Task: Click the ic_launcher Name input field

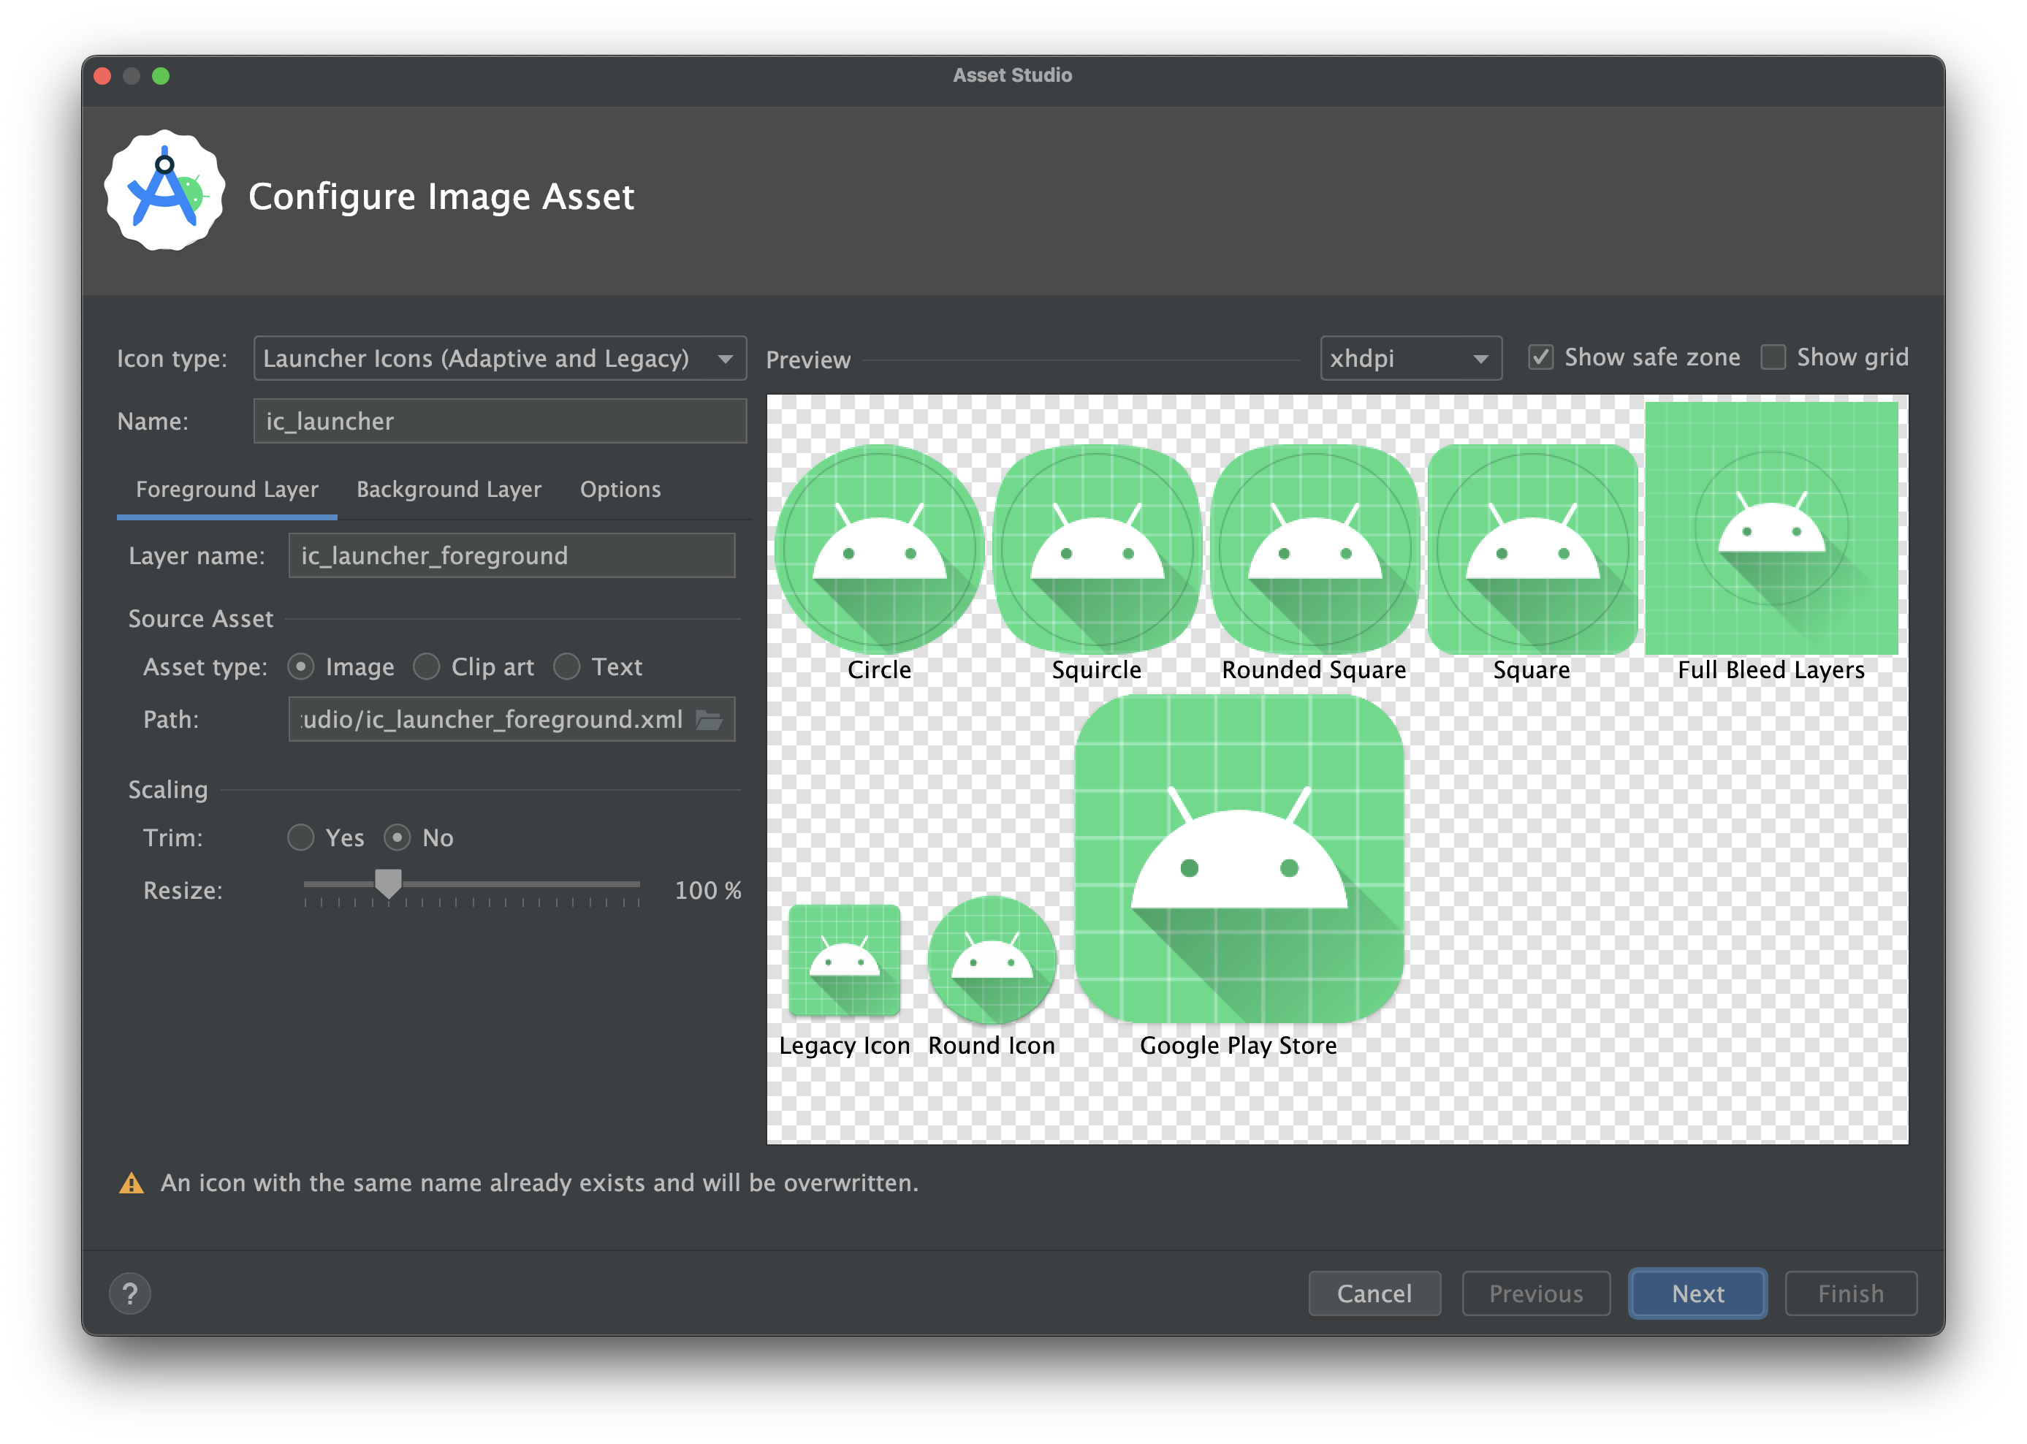Action: pyautogui.click(x=493, y=420)
